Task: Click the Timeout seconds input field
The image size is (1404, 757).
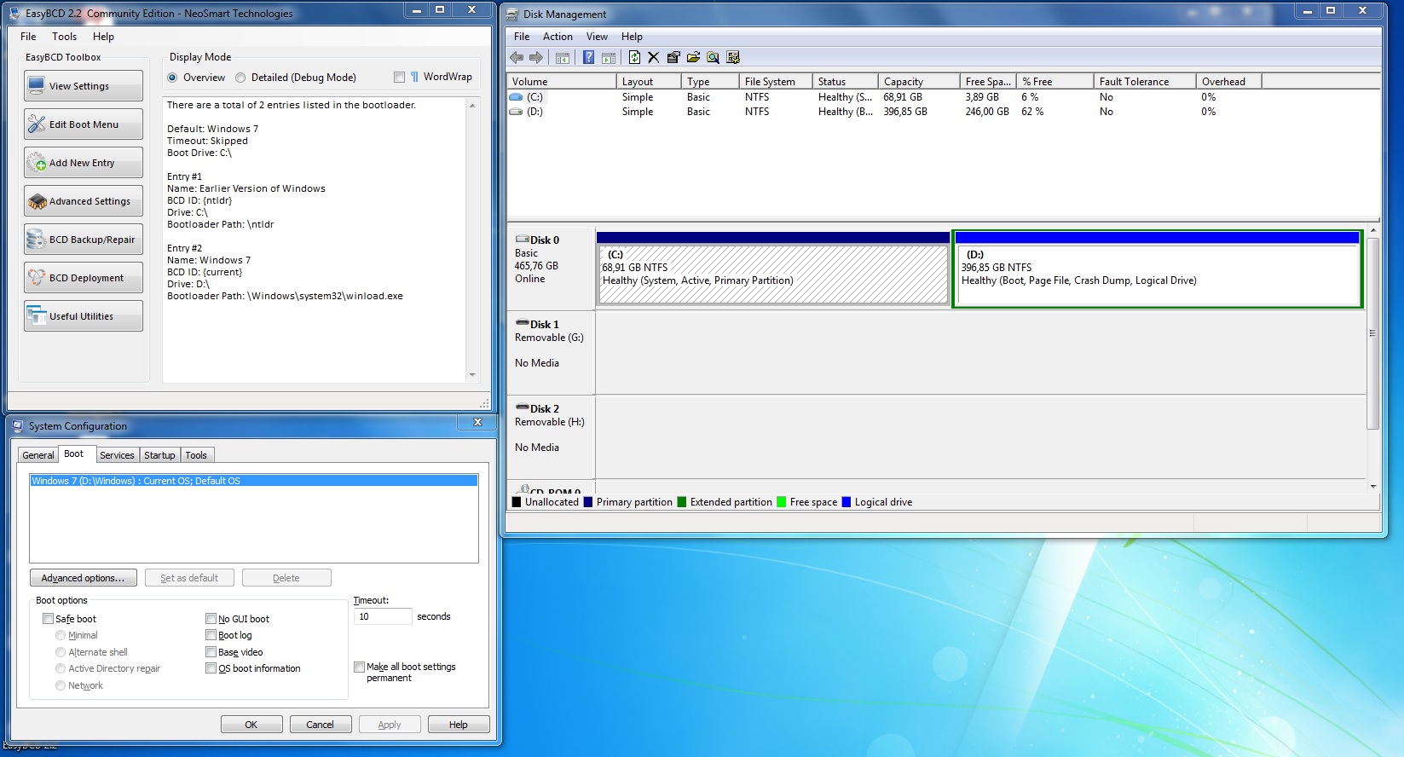Action: click(383, 616)
